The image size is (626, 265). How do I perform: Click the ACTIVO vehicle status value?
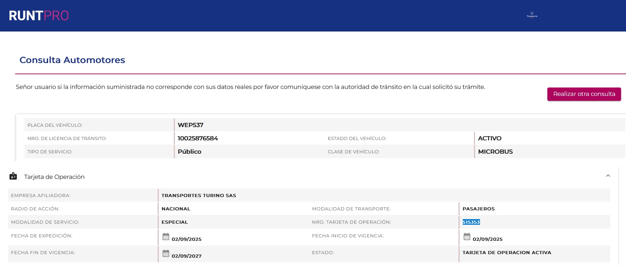pyautogui.click(x=489, y=138)
